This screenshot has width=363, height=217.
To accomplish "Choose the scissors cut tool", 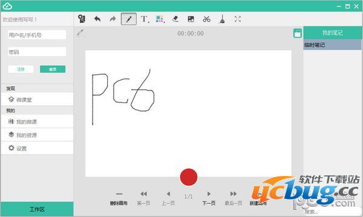I will 206,19.
